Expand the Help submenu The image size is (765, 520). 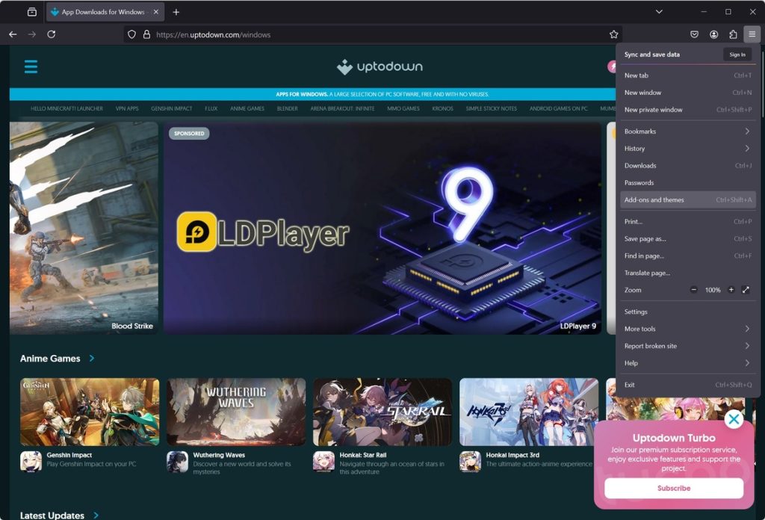[687, 363]
